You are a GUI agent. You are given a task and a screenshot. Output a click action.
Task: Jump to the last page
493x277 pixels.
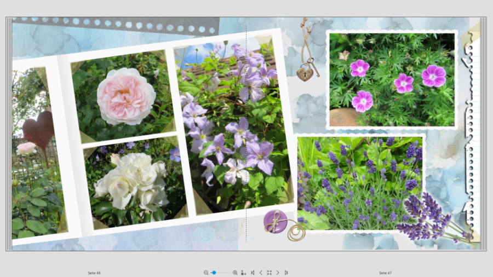[286, 273]
